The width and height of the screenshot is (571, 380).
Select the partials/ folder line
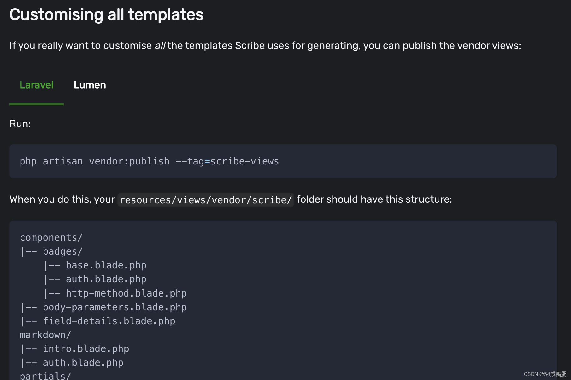(45, 376)
